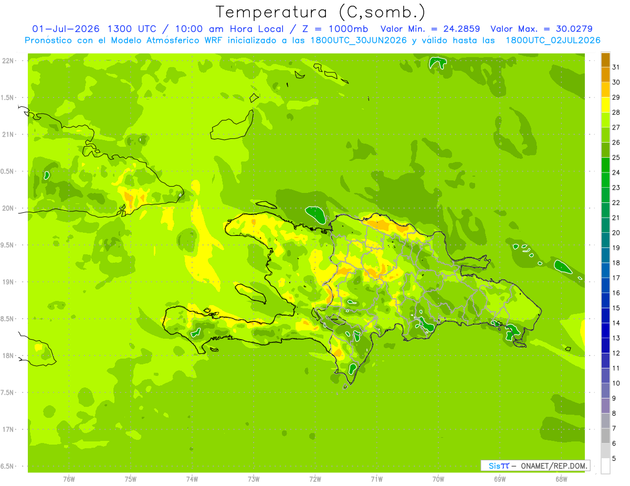Click the "17N" latitude label
630x486 pixels.
(8, 429)
